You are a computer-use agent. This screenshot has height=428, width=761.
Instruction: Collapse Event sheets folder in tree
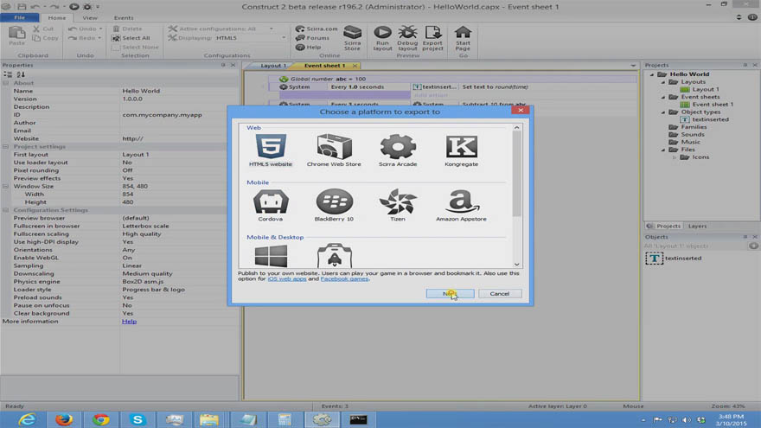pyautogui.click(x=663, y=98)
